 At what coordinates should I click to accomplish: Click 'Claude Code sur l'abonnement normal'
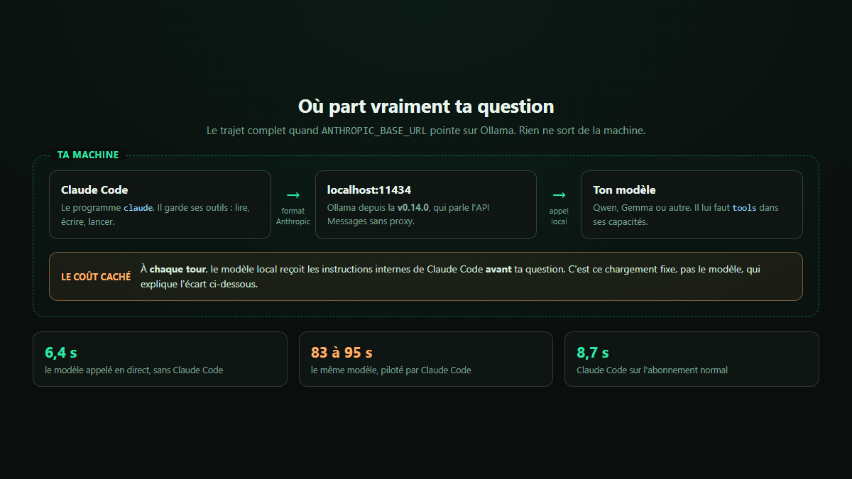652,370
